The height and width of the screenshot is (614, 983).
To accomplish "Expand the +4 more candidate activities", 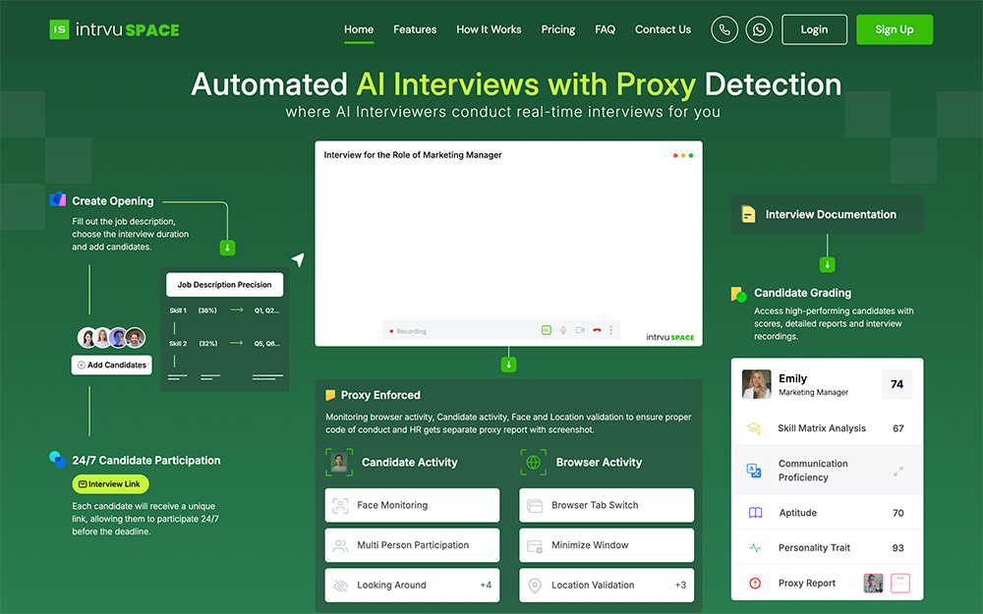I will pyautogui.click(x=486, y=586).
